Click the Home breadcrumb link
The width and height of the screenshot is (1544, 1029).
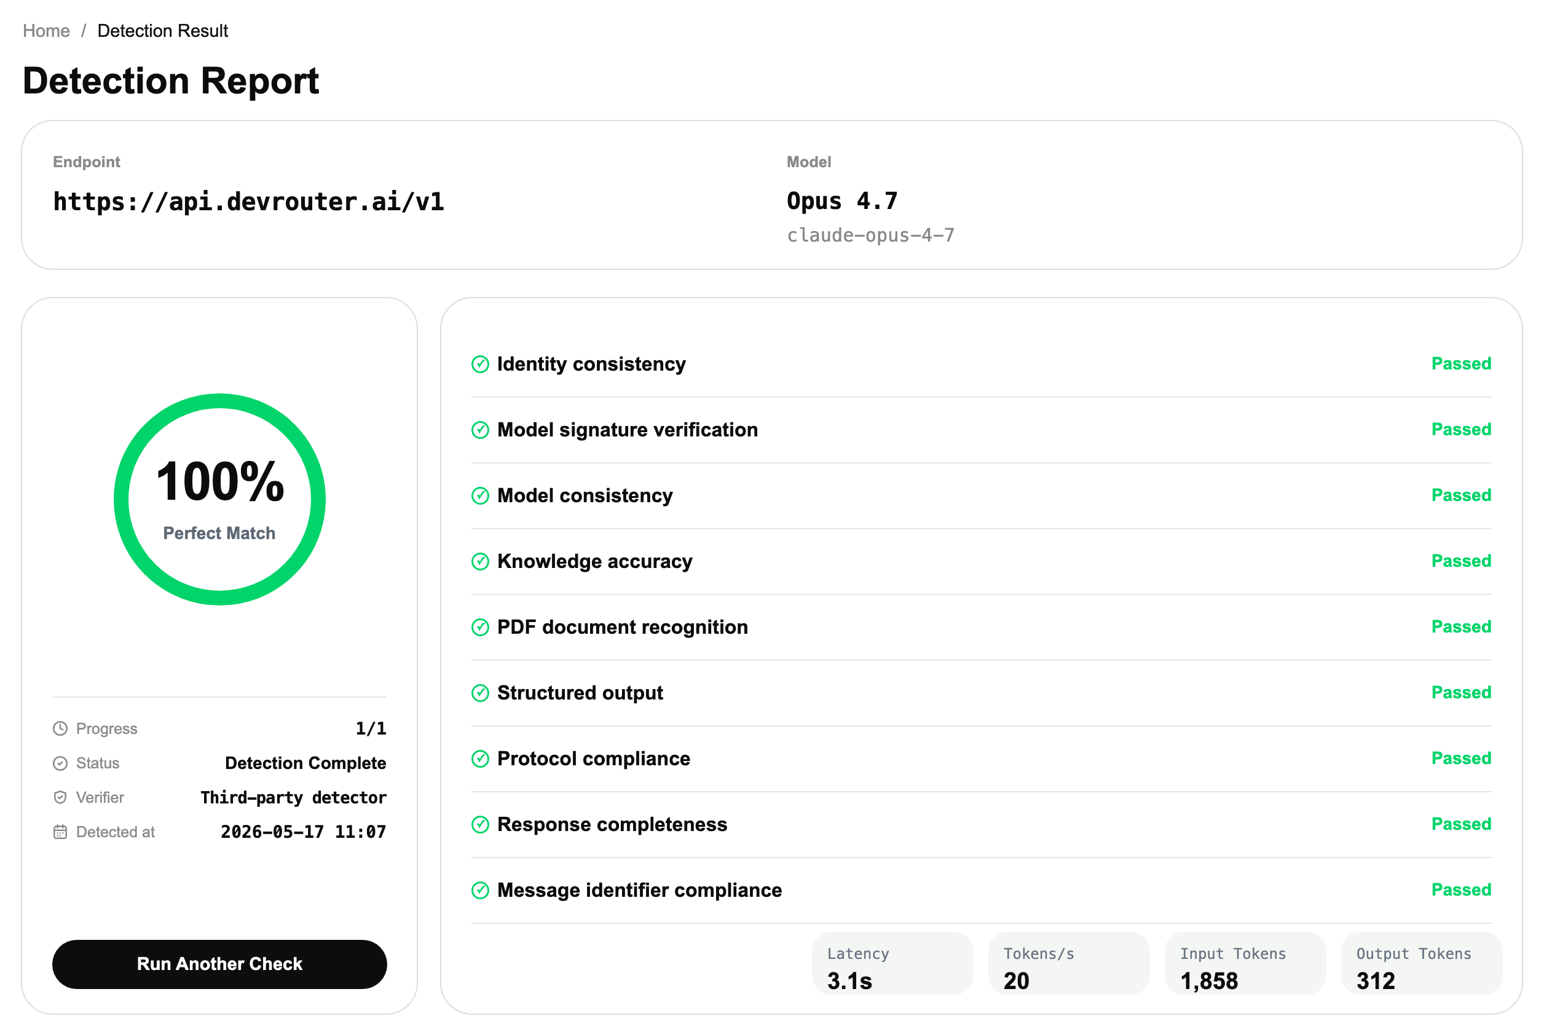[x=46, y=31]
